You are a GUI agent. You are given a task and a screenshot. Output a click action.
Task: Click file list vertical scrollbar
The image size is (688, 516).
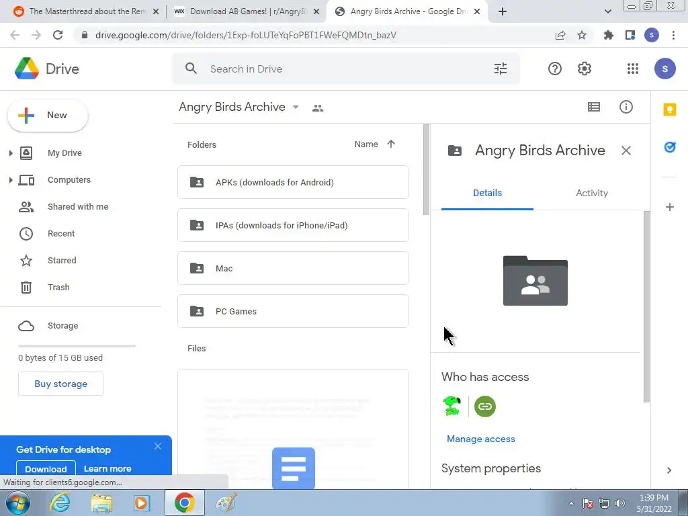[x=425, y=170]
